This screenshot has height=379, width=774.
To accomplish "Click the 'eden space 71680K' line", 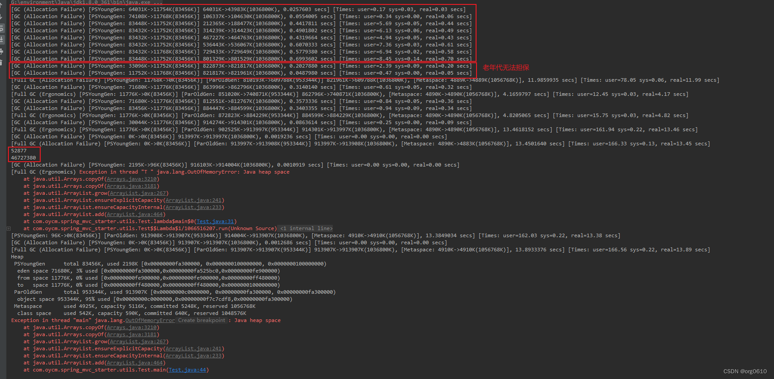I will tap(148, 271).
